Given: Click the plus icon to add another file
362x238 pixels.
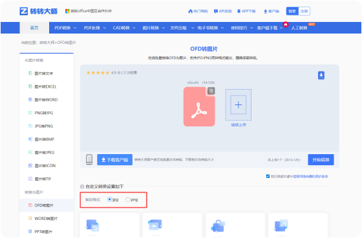Looking at the screenshot, I should pyautogui.click(x=239, y=105).
